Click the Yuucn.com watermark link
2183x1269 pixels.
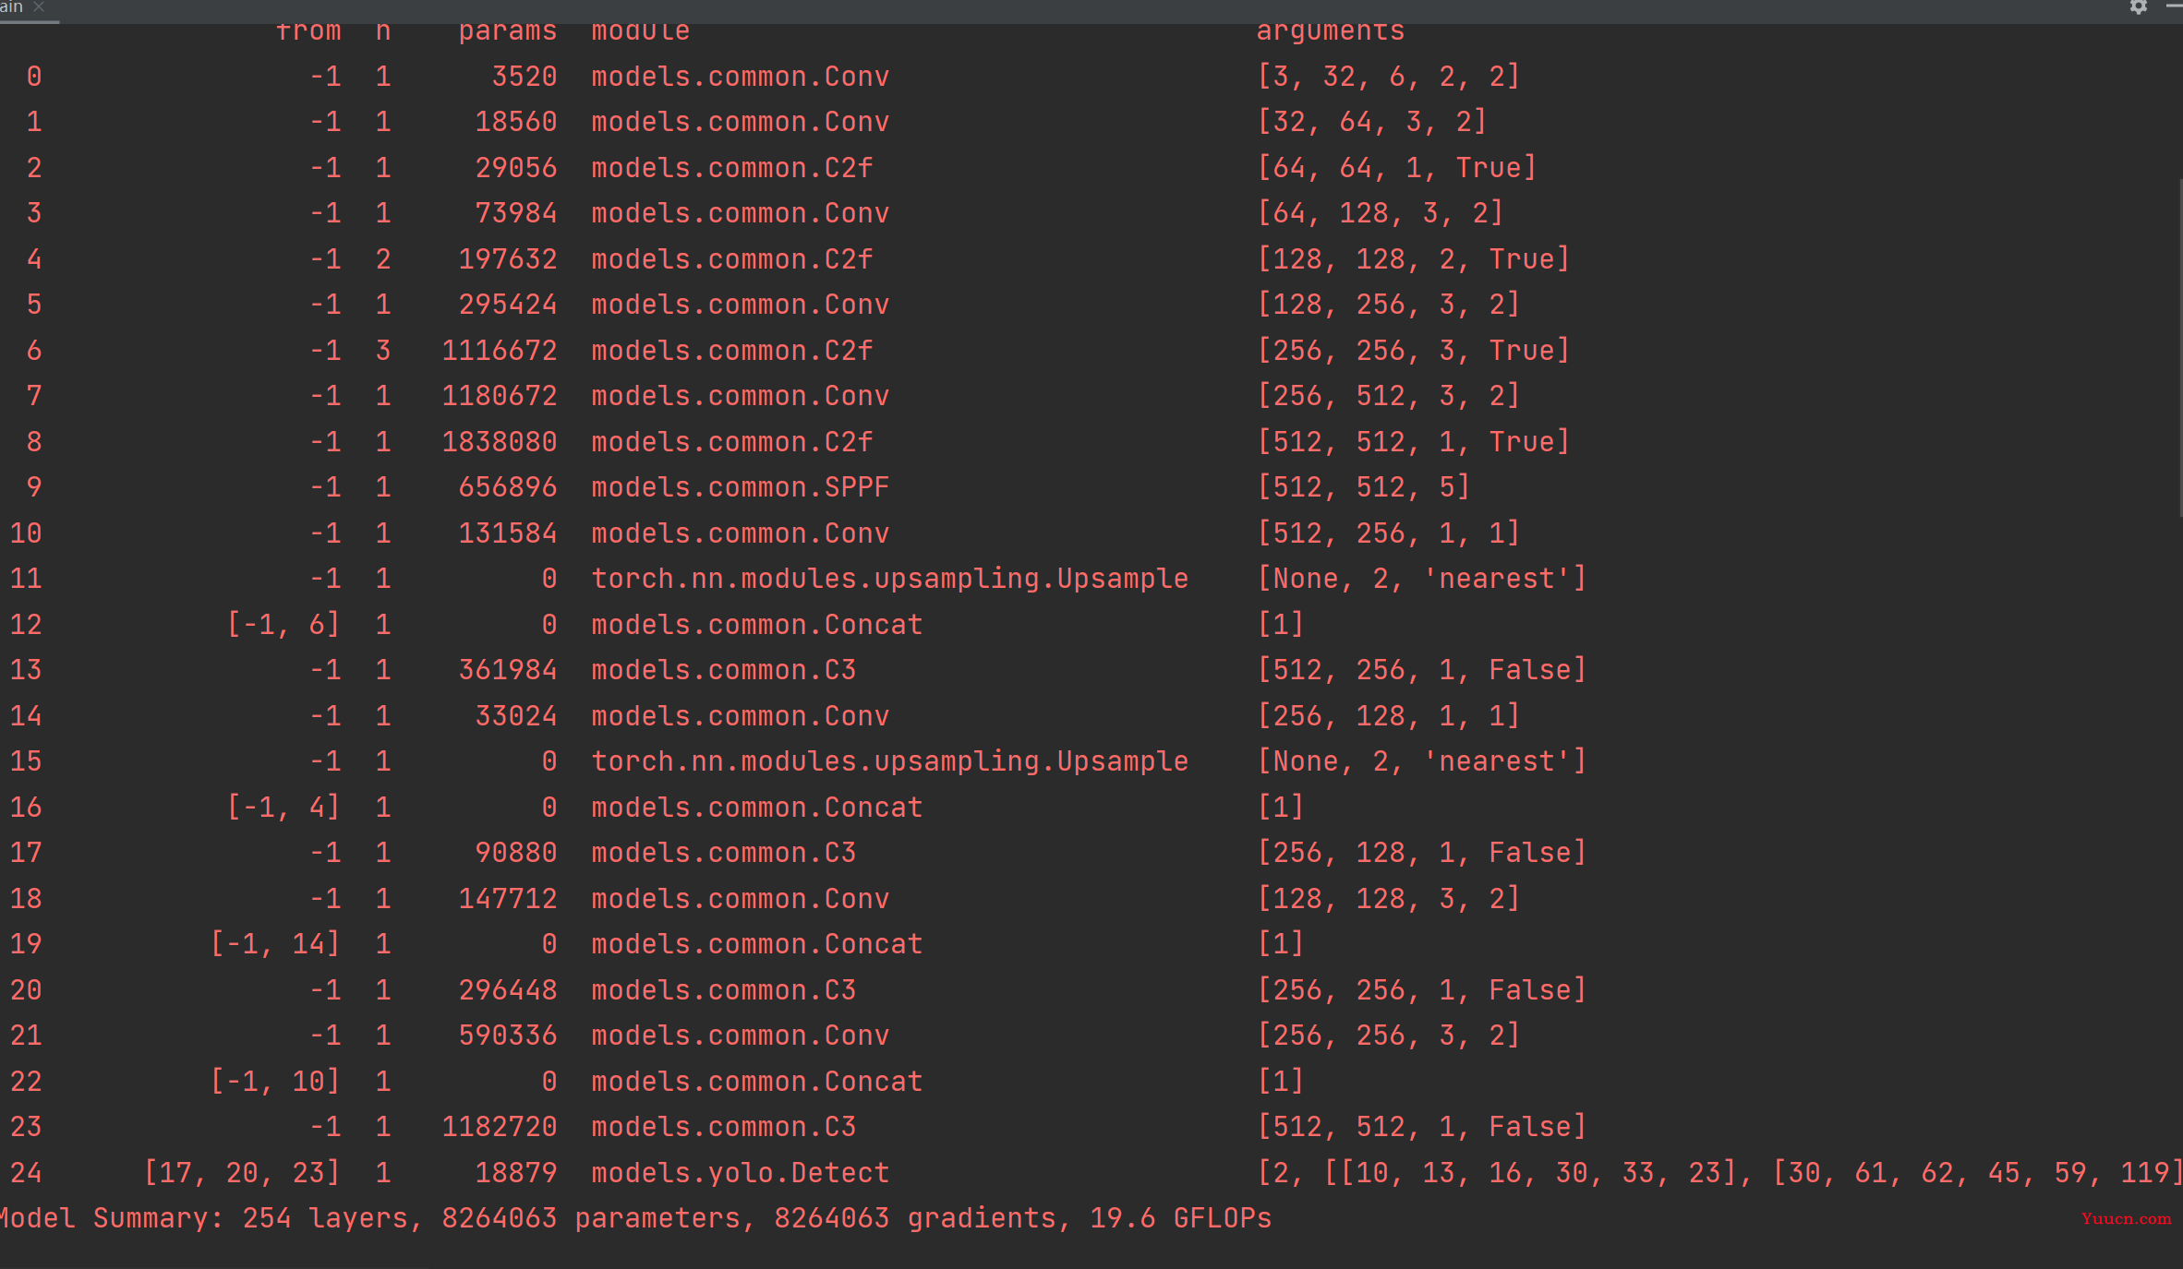2126,1218
